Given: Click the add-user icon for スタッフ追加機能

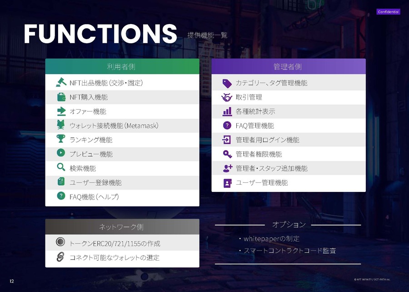Looking at the screenshot, I should point(227,168).
